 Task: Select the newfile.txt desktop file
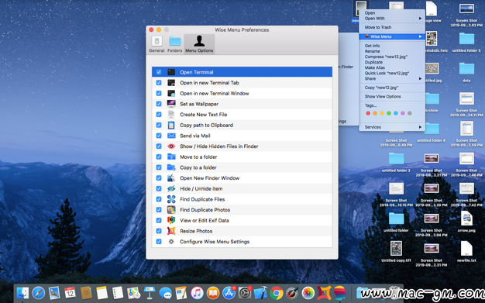(x=466, y=252)
